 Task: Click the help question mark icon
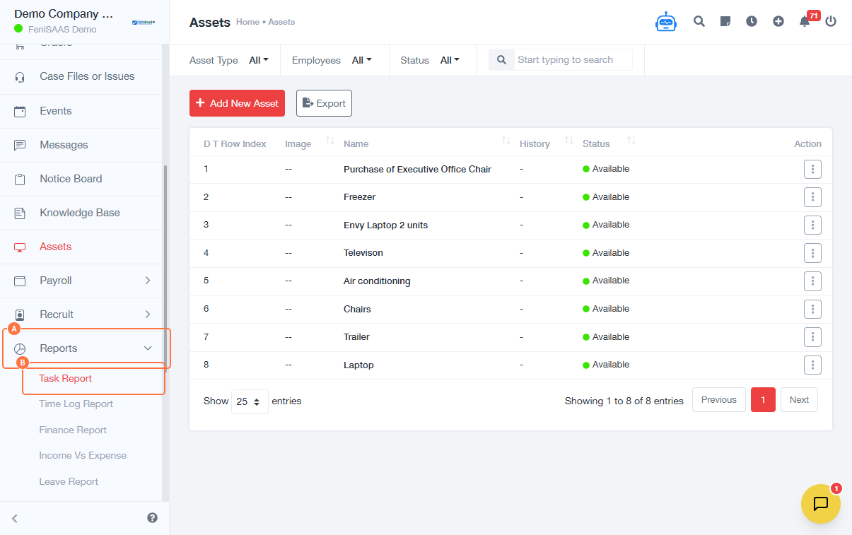point(152,517)
